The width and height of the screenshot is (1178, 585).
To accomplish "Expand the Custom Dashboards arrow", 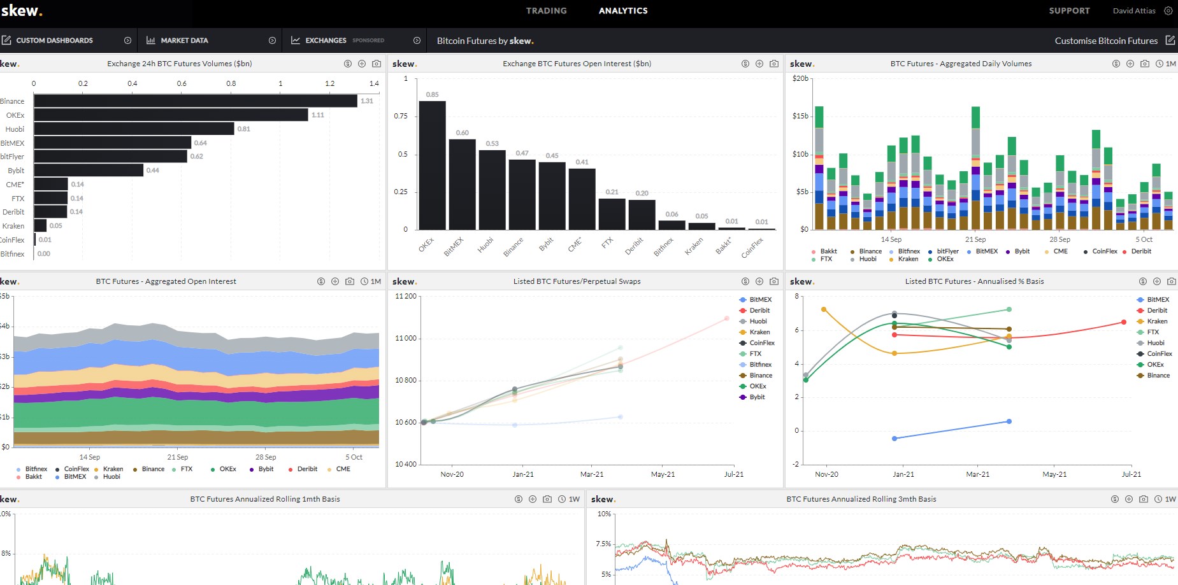I will click(127, 40).
